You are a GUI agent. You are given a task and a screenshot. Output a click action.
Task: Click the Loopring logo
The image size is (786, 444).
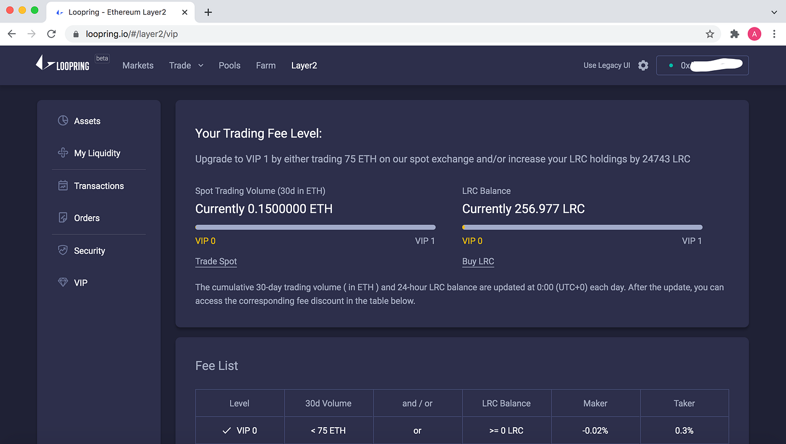(62, 63)
